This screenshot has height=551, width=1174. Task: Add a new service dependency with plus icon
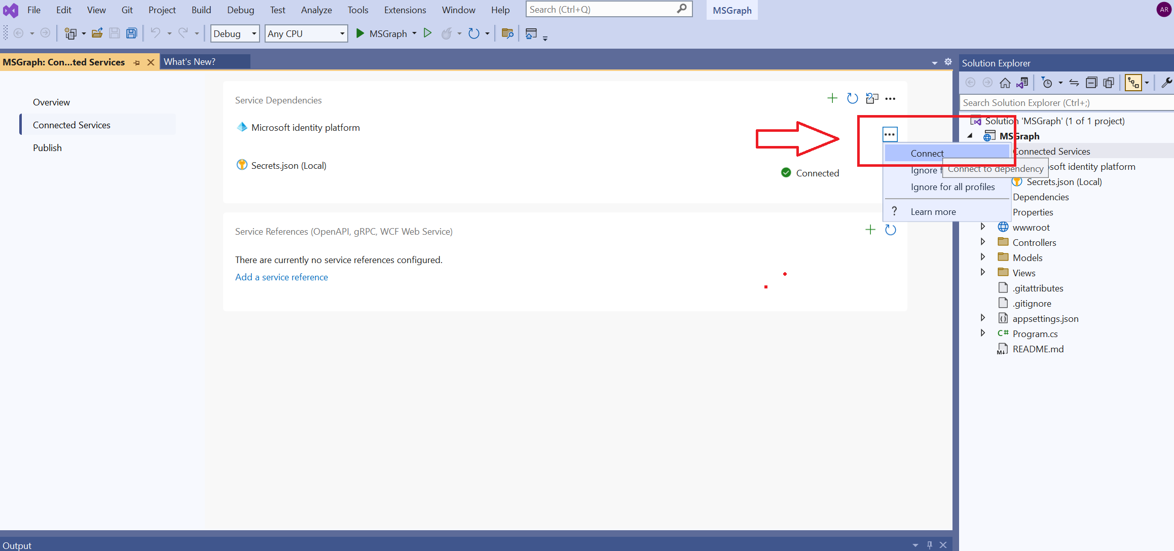pos(832,98)
